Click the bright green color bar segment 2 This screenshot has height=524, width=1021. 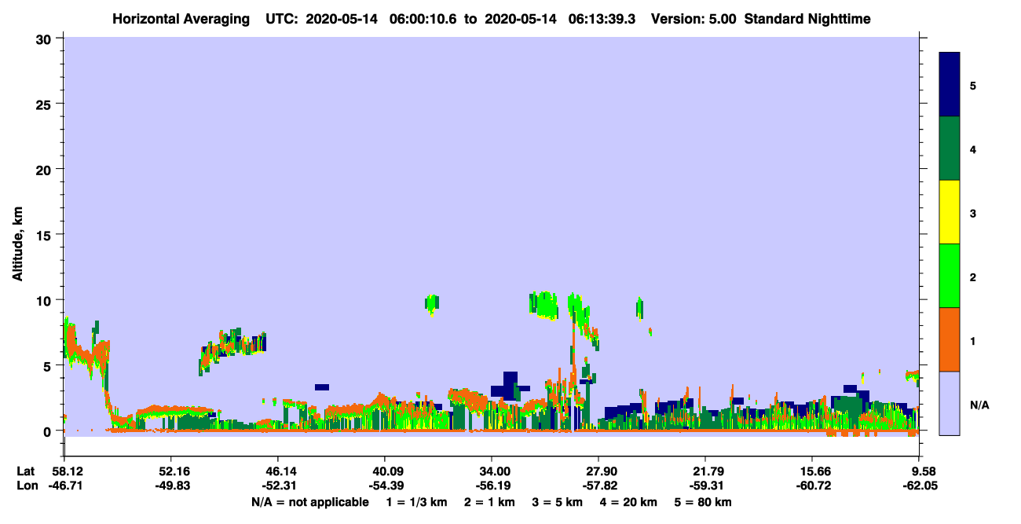[x=950, y=276]
